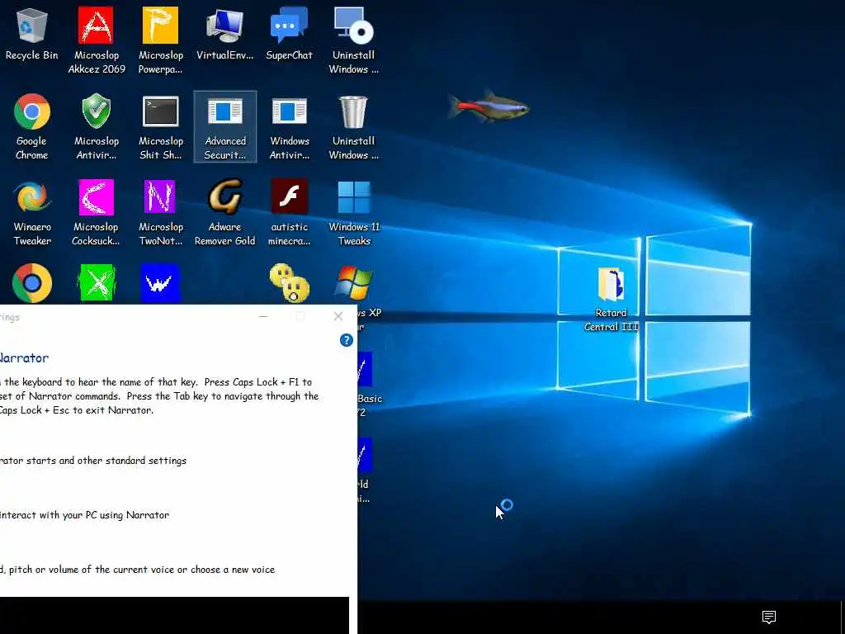Minimize the Narrator Settings window
Screen dimensions: 845x634
(263, 316)
